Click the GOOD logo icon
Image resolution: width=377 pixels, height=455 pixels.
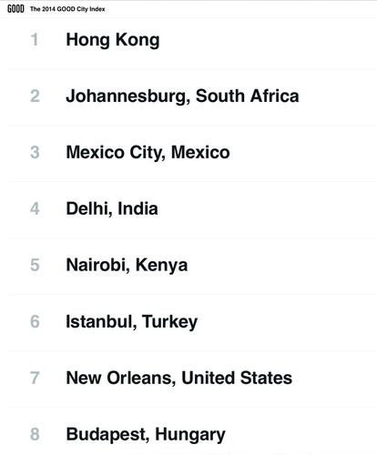15,9
